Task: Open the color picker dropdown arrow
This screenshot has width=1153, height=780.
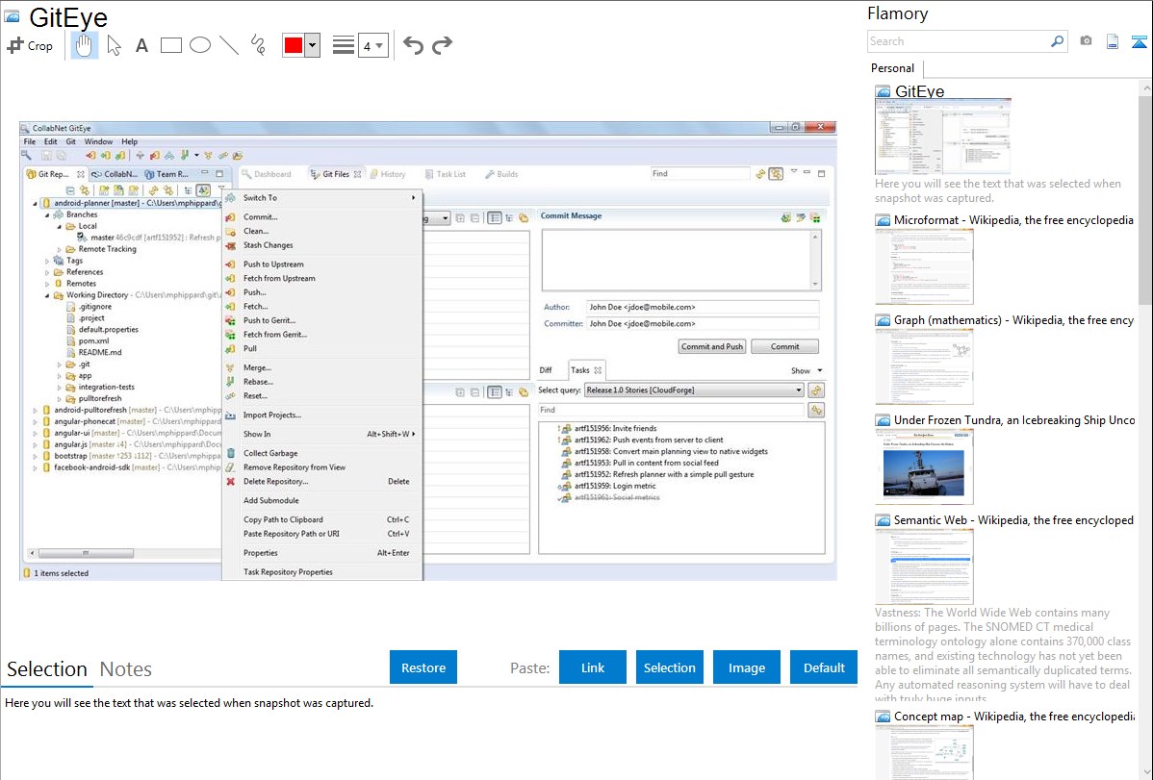Action: pos(312,45)
